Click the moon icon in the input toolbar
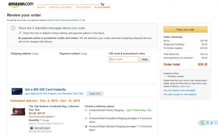Image resolution: width=218 pixels, height=137 pixels. 211,123
